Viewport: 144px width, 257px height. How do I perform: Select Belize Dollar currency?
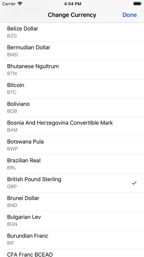72,32
